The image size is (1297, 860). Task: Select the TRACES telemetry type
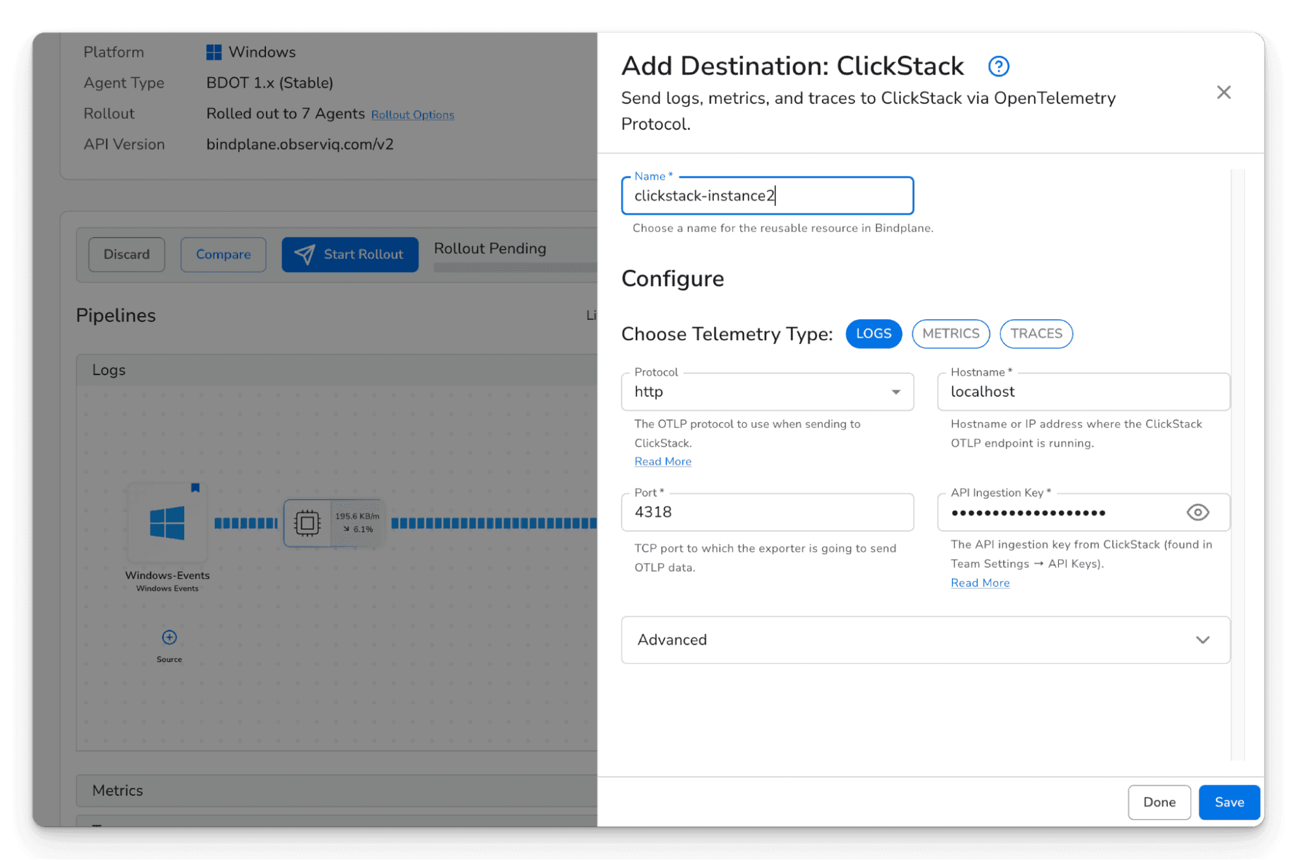1036,334
